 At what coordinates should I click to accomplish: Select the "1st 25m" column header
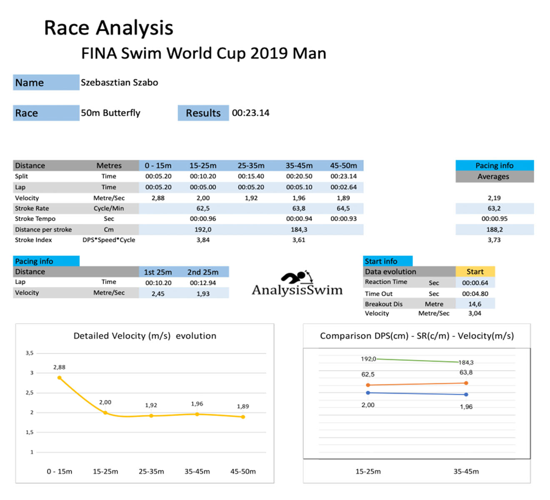pyautogui.click(x=158, y=272)
